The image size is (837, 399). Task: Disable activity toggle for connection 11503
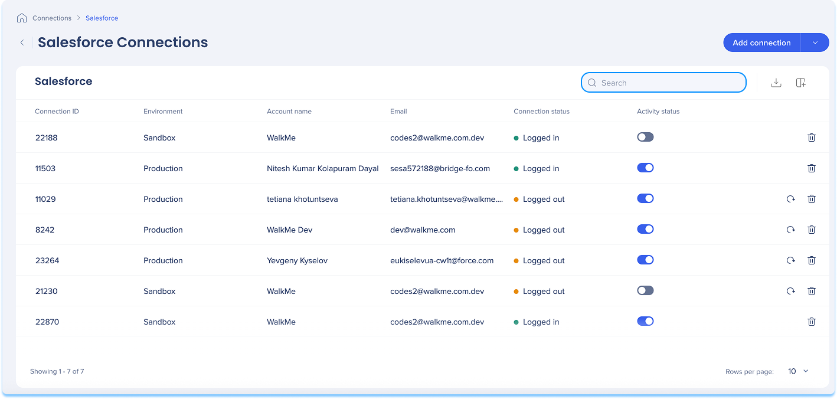point(645,168)
